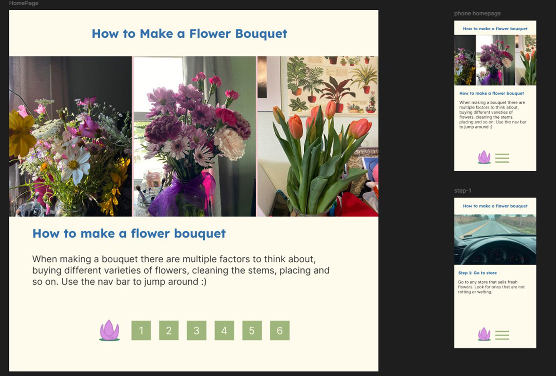
Task: Click the number 3 navigation square
Action: tap(196, 330)
